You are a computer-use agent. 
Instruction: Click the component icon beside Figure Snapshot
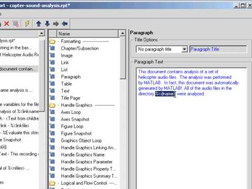52,133
